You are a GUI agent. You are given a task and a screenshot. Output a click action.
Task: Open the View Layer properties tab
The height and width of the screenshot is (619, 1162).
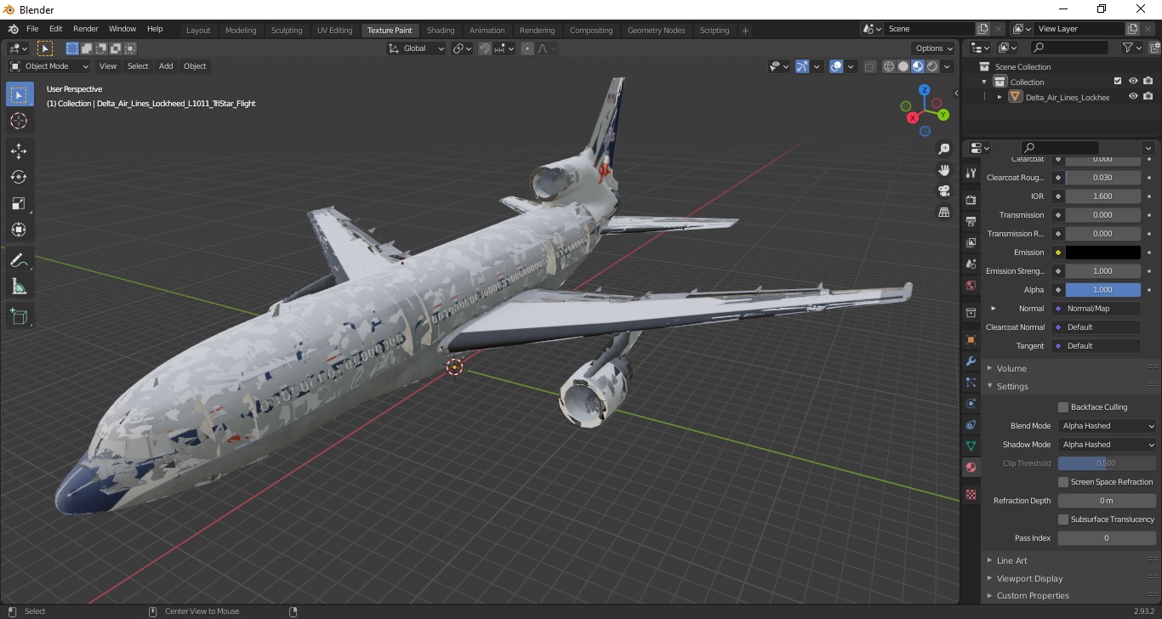(971, 242)
